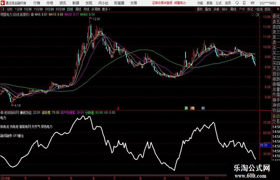
Task: Select the 日线 daily period
Action: click(70, 9)
